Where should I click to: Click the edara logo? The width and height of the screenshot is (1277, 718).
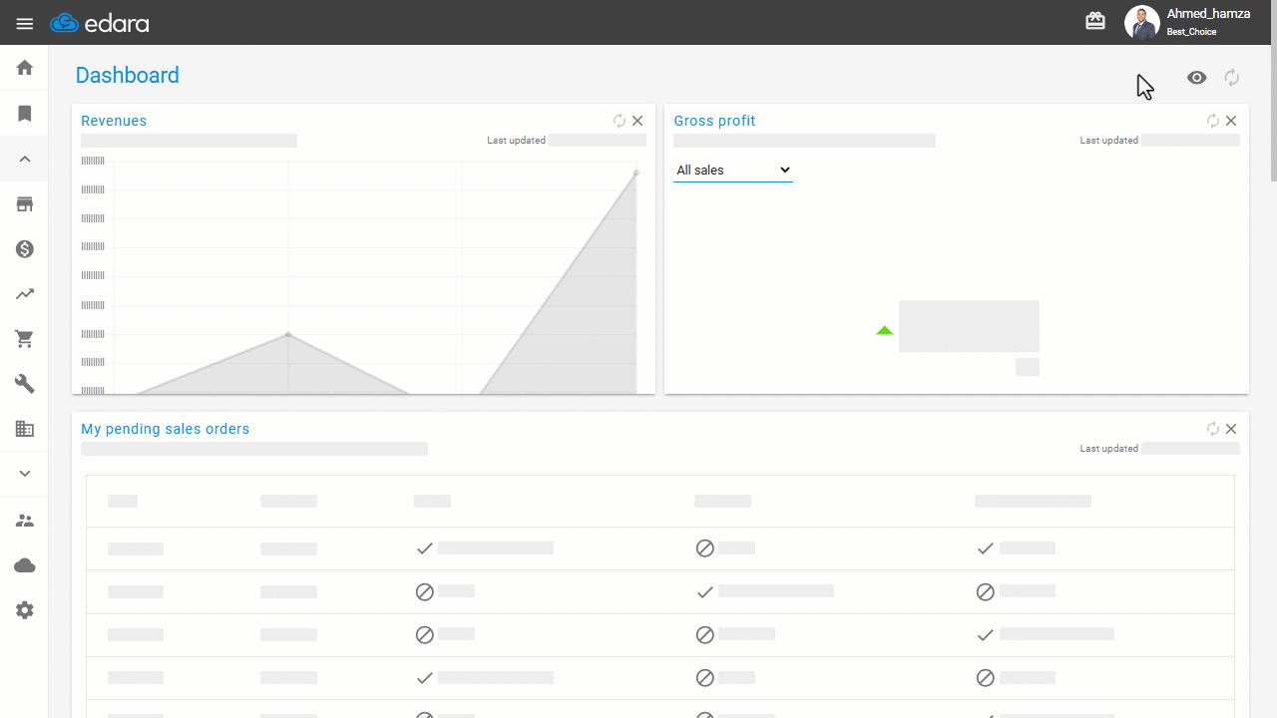pos(100,23)
